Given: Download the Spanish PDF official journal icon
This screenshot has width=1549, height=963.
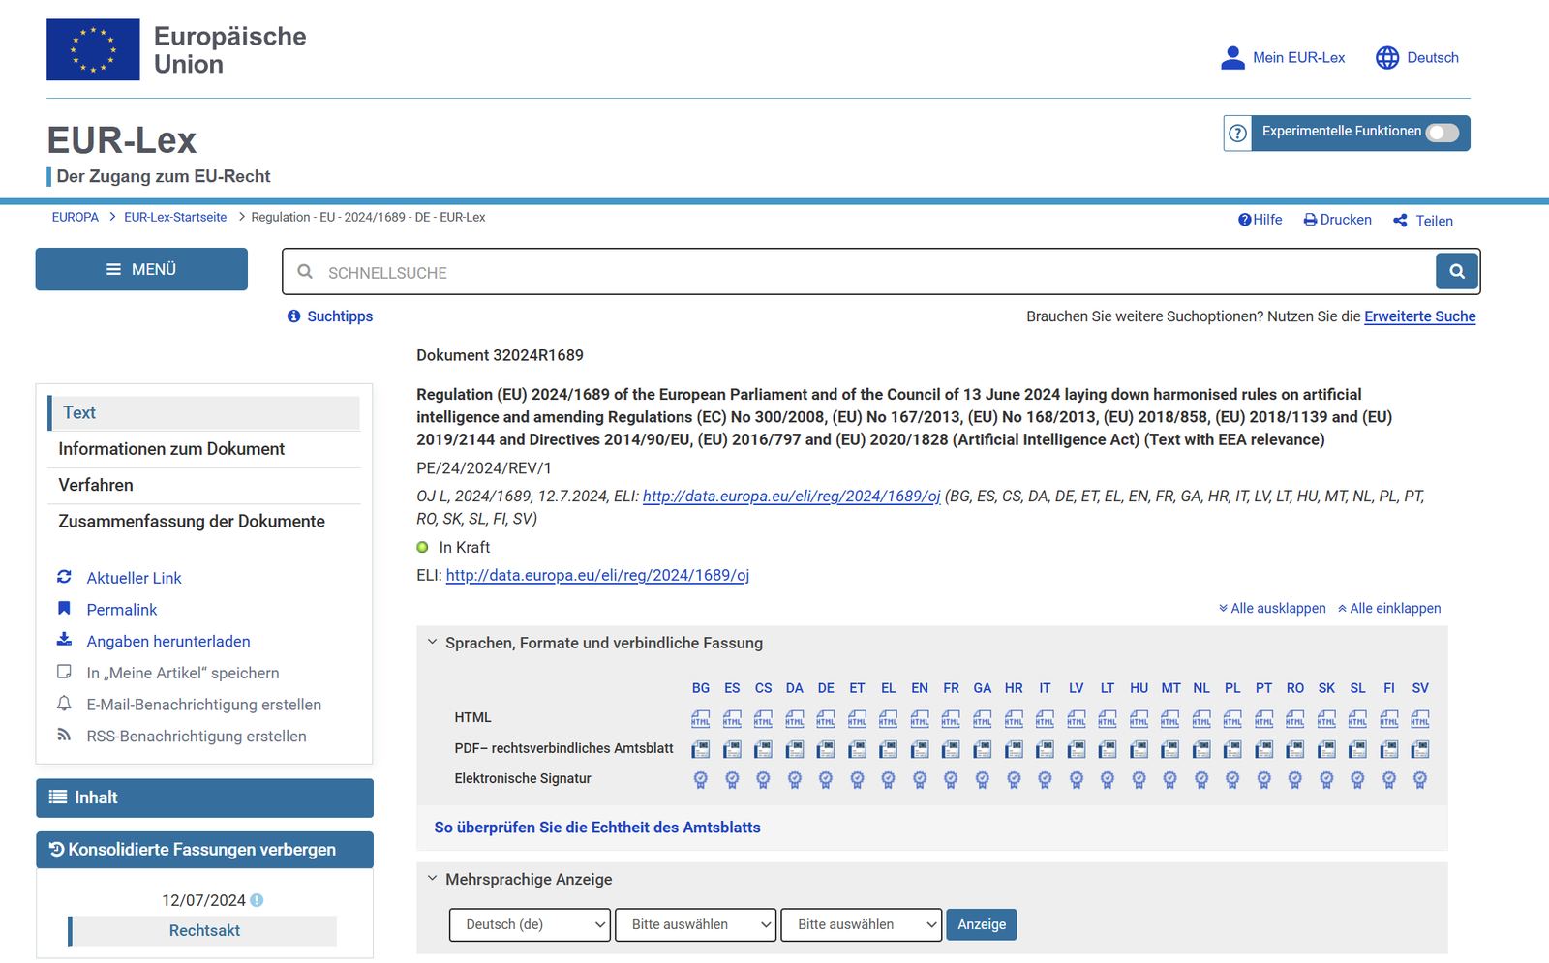Looking at the screenshot, I should tap(732, 749).
